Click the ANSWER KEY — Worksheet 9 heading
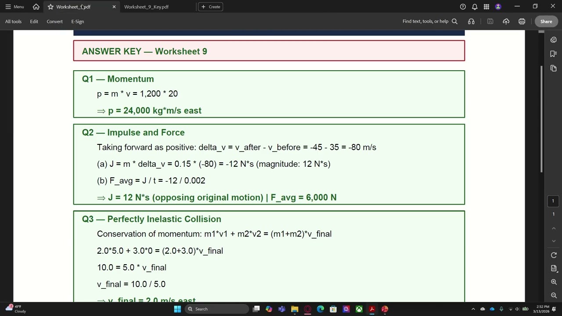Image resolution: width=562 pixels, height=316 pixels. 144,51
